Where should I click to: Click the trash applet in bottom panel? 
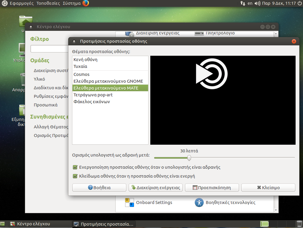[299, 224]
